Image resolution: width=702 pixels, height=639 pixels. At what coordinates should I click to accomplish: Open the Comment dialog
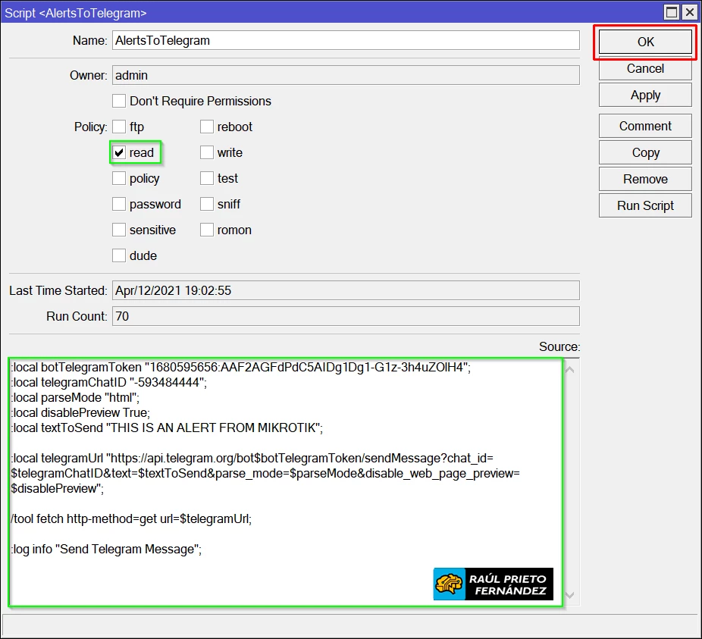tap(645, 126)
